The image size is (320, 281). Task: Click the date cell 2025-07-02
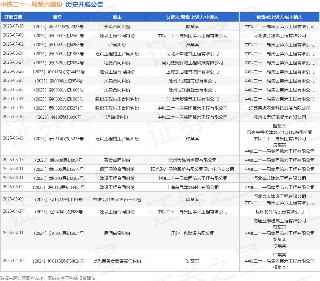coord(13,44)
